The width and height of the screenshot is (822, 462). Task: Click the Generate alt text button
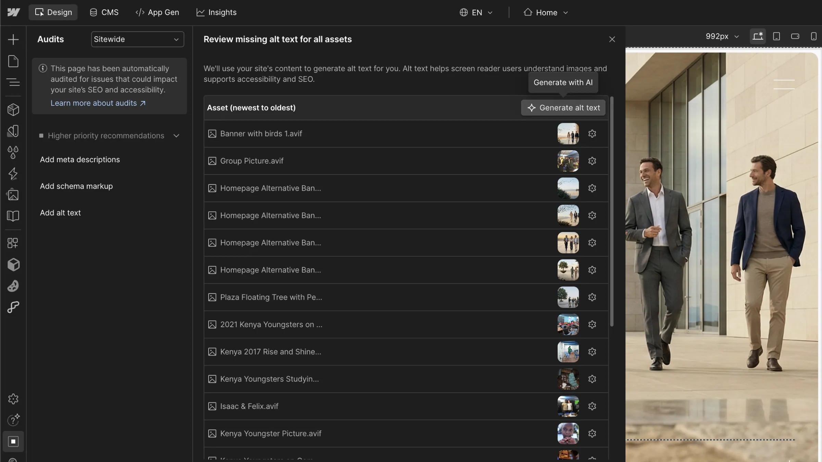point(563,108)
